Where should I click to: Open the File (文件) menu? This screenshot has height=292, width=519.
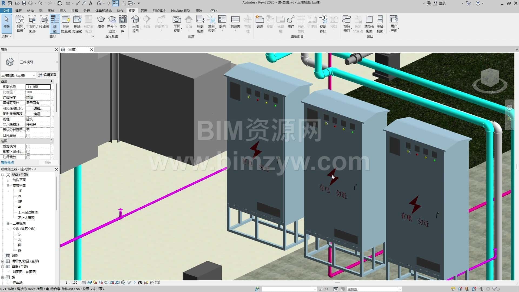click(x=6, y=11)
